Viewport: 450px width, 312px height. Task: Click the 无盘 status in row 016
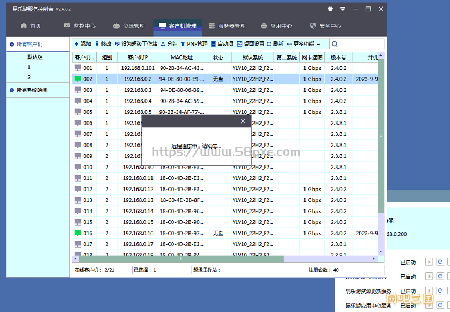pyautogui.click(x=218, y=233)
